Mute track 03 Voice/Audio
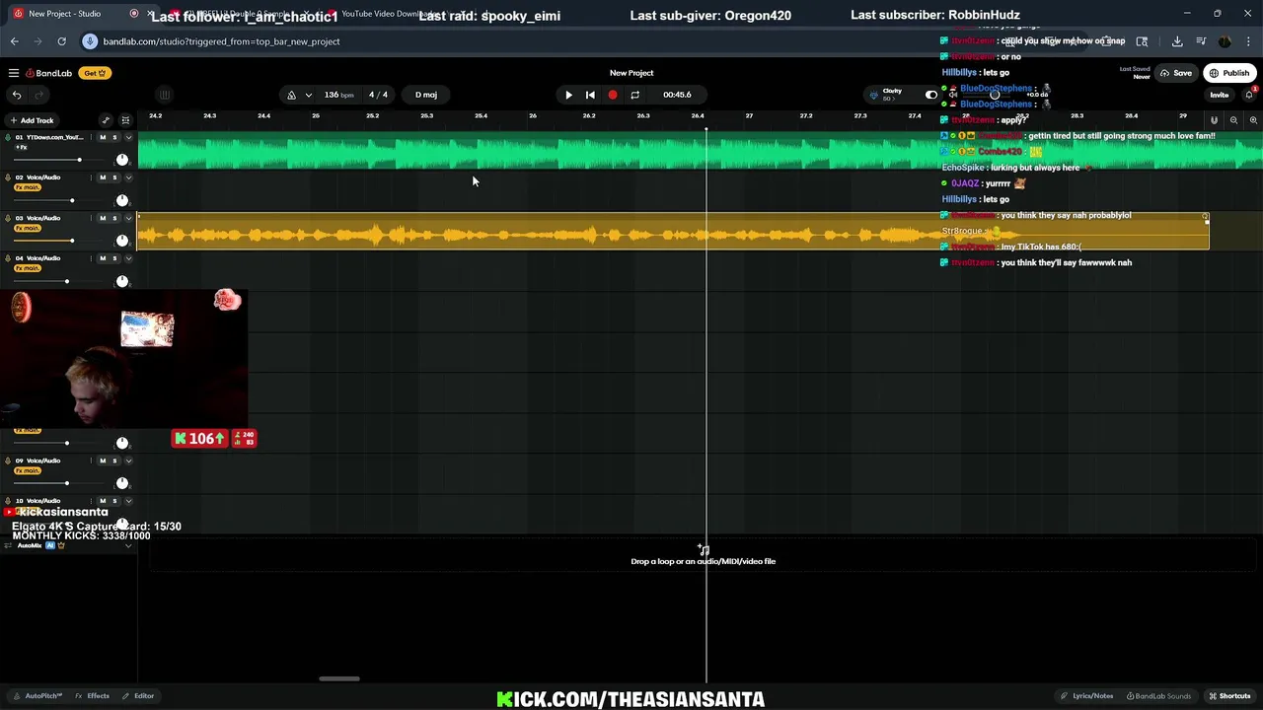The height and width of the screenshot is (710, 1263). tap(103, 218)
